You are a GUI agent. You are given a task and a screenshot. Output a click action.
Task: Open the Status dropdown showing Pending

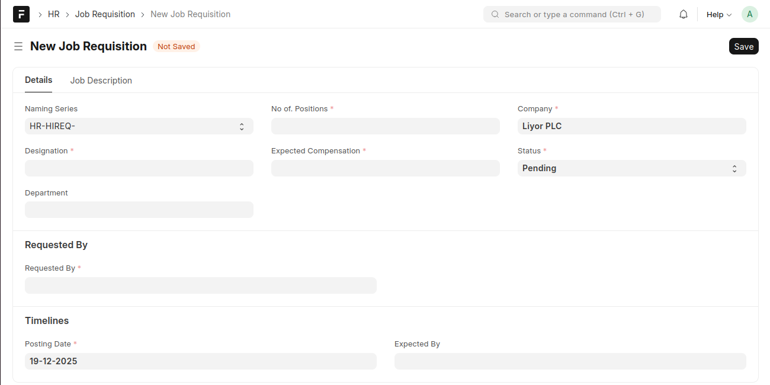click(631, 168)
